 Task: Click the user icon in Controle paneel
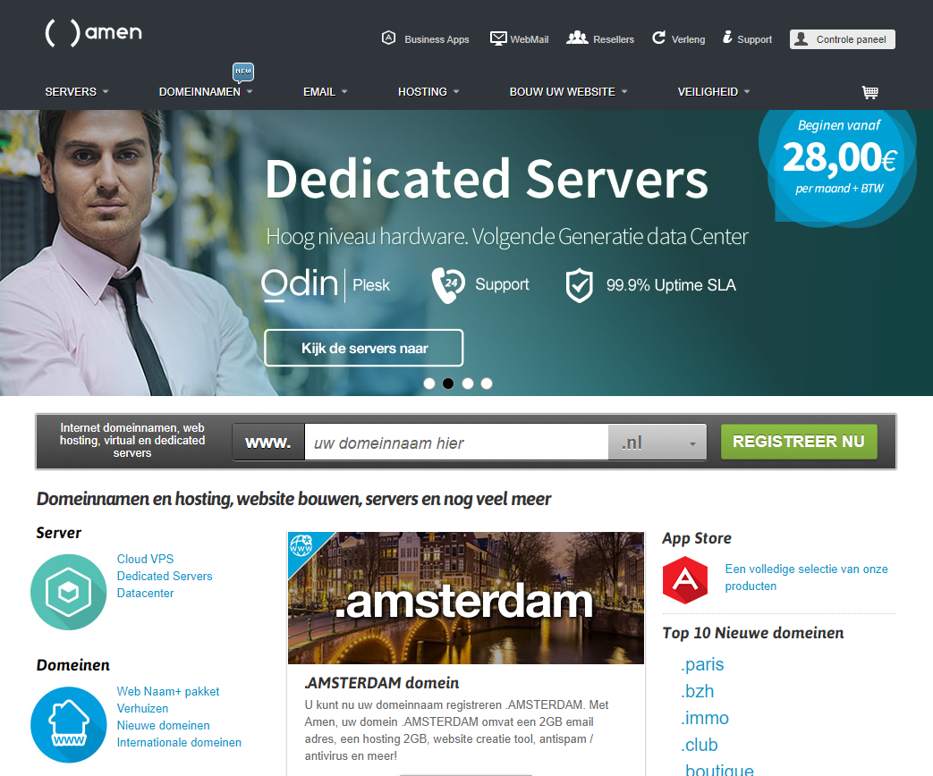point(802,39)
